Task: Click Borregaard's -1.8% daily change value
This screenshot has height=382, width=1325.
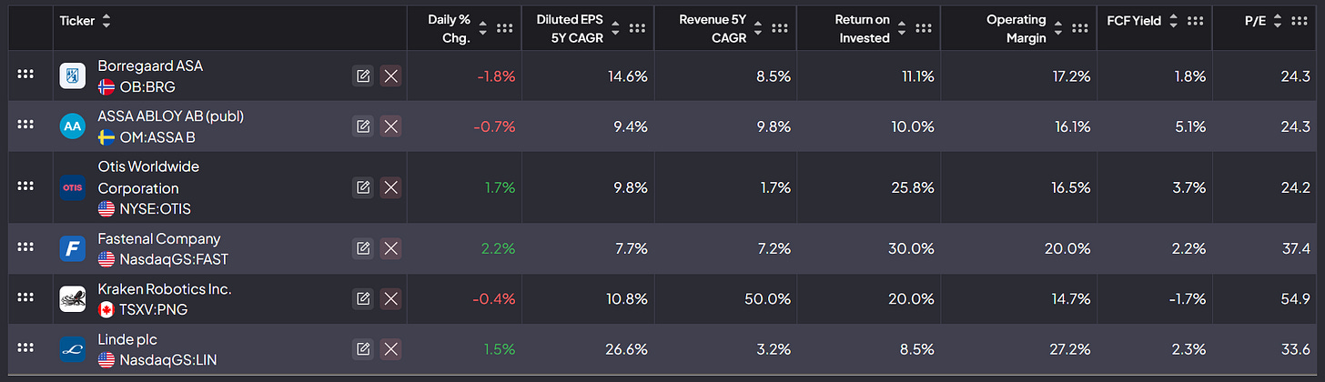Action: pos(496,76)
